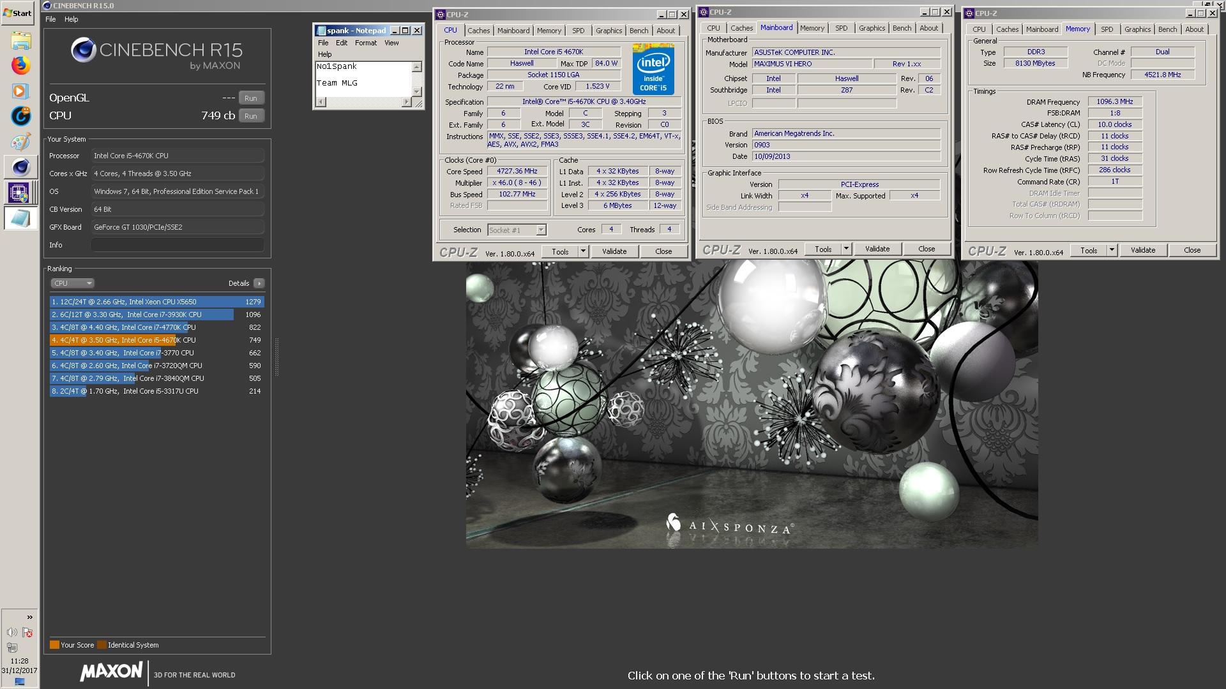Click Validate in the Mainboard window
This screenshot has width=1226, height=689.
(877, 249)
